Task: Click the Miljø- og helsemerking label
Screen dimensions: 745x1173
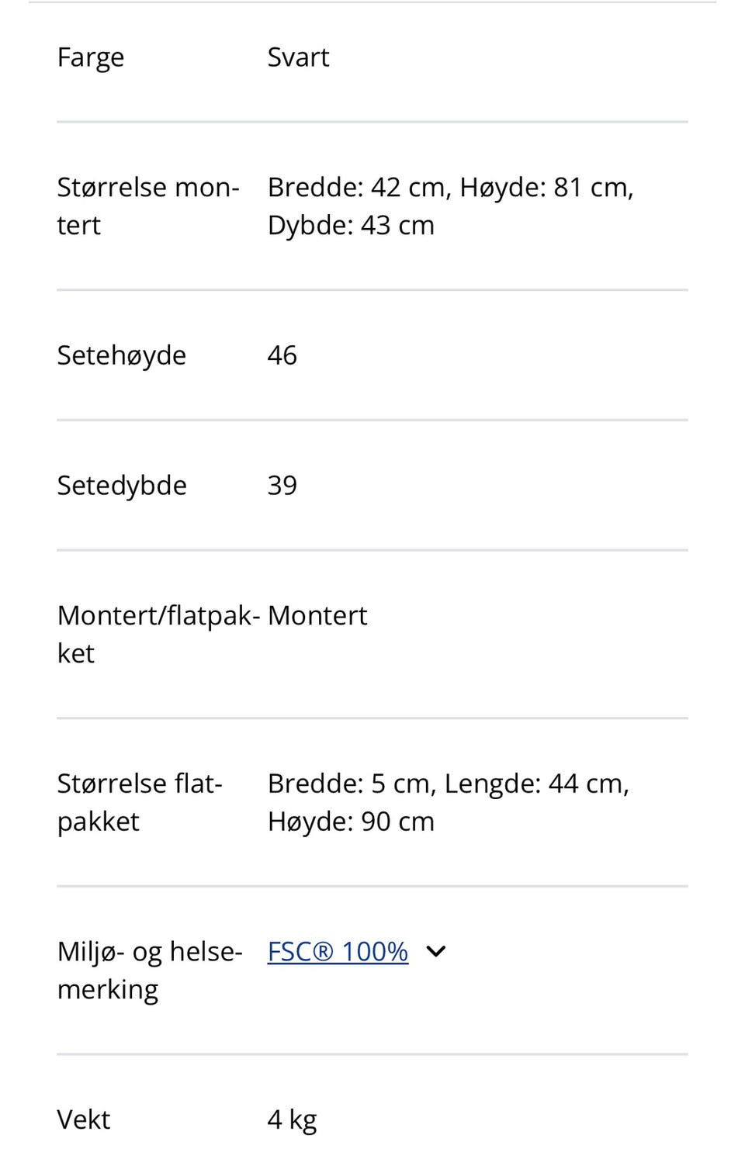Action: pos(150,971)
